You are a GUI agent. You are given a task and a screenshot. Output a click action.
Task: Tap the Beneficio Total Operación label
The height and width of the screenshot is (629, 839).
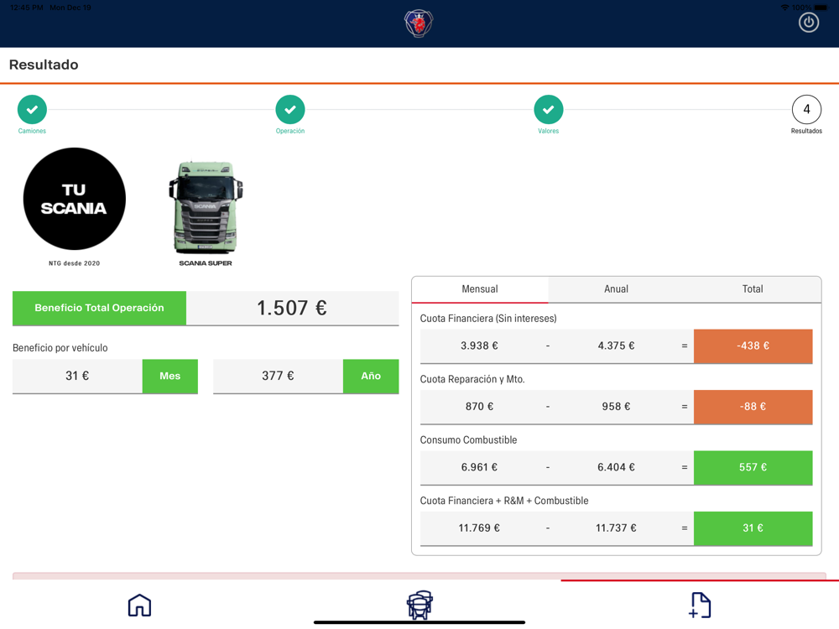click(x=100, y=308)
